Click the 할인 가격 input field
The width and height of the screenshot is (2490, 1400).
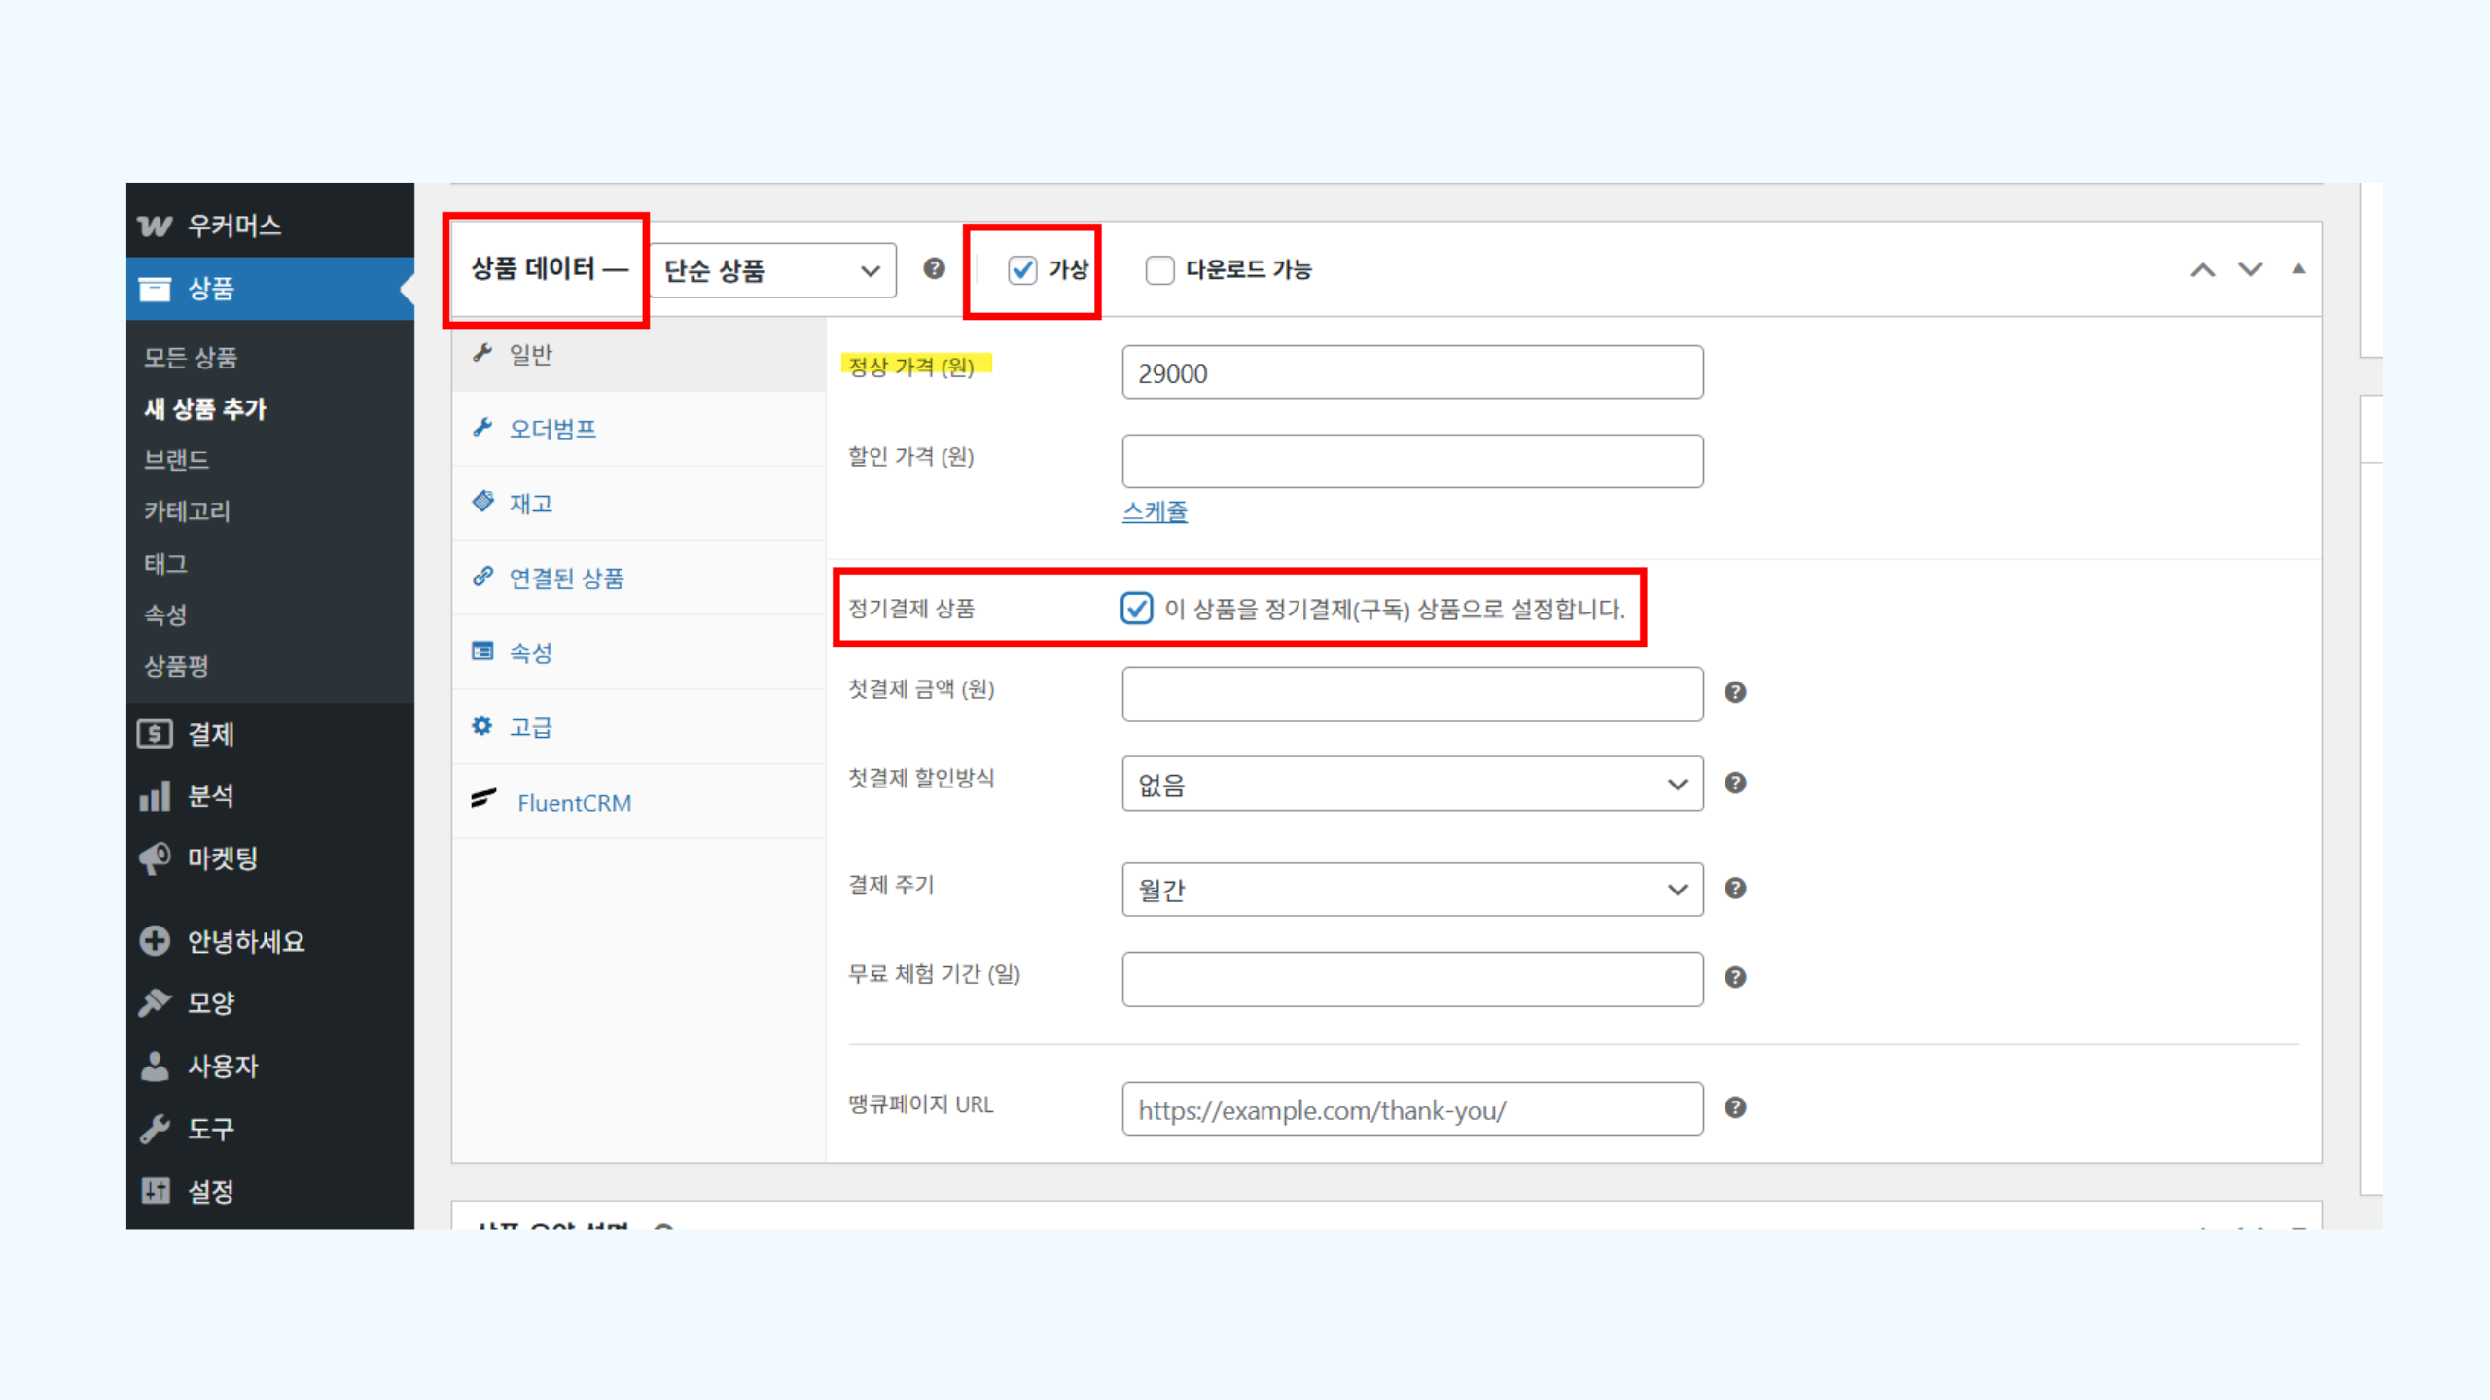[x=1412, y=461]
